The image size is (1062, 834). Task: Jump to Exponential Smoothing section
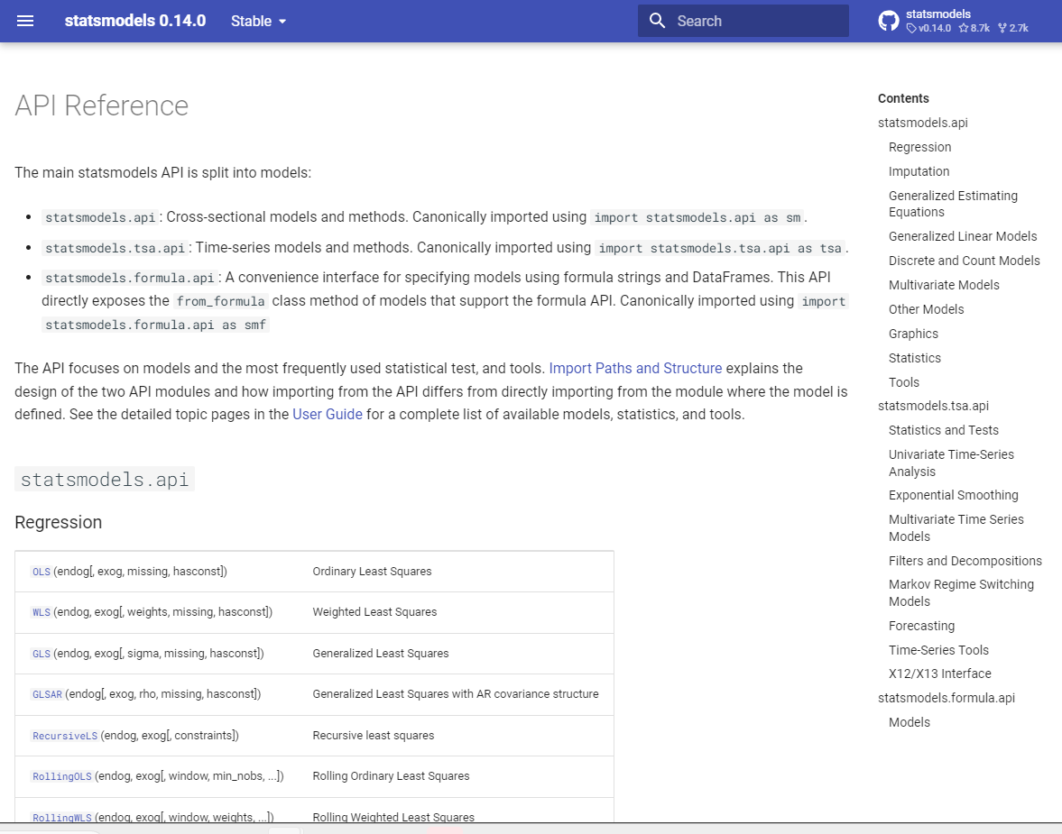(x=953, y=495)
